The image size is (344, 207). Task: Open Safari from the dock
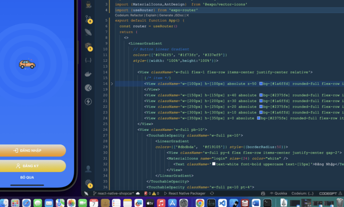(x=26, y=203)
